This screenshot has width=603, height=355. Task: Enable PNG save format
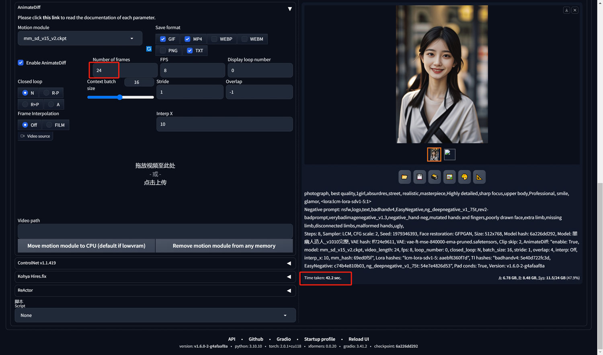click(x=162, y=50)
